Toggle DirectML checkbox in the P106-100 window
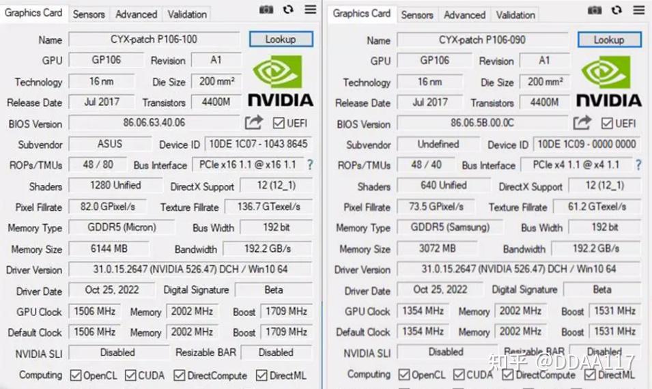The width and height of the screenshot is (652, 389). [x=261, y=375]
